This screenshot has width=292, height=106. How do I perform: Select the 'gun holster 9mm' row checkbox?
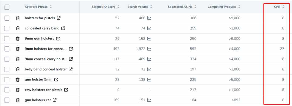click(7, 79)
